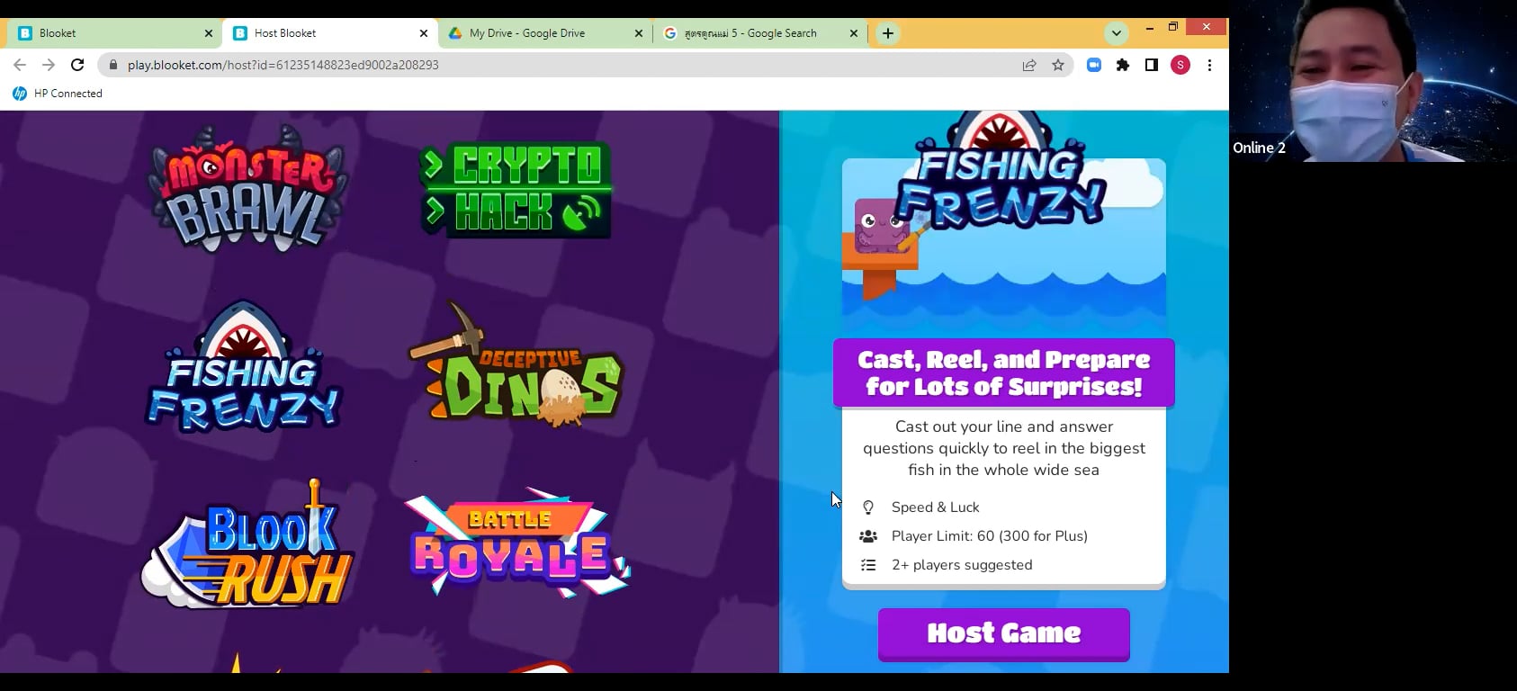Click the Speed & Luck lightbulb icon

[x=868, y=507]
